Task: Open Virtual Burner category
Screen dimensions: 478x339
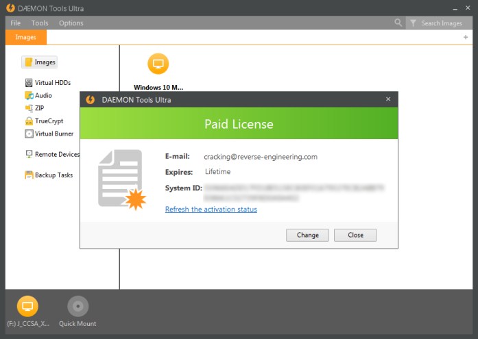Action: pyautogui.click(x=49, y=134)
